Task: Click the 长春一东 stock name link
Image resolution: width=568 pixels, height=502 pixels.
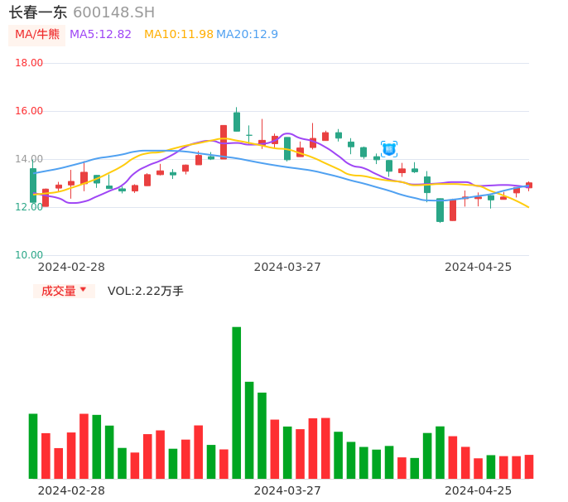Action: click(x=38, y=12)
